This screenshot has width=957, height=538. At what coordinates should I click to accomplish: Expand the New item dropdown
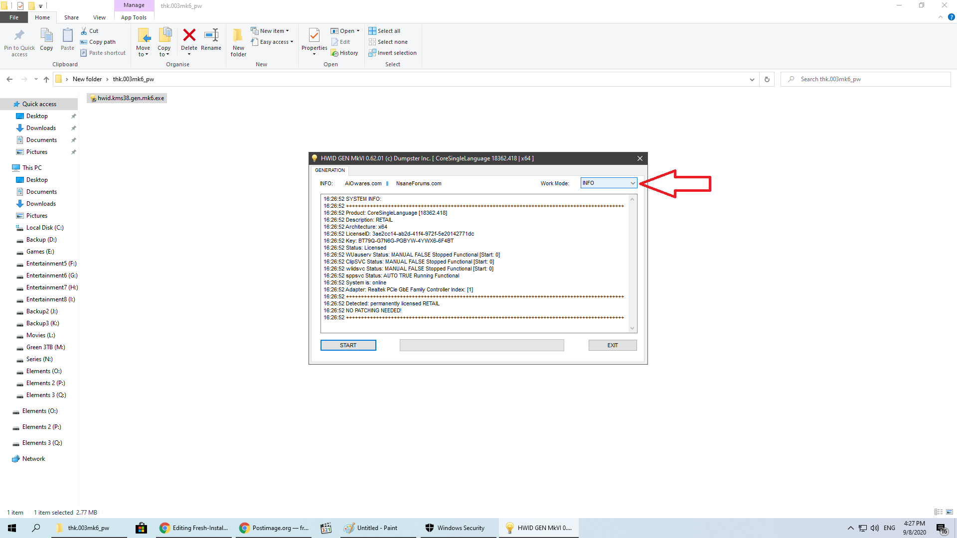click(274, 31)
